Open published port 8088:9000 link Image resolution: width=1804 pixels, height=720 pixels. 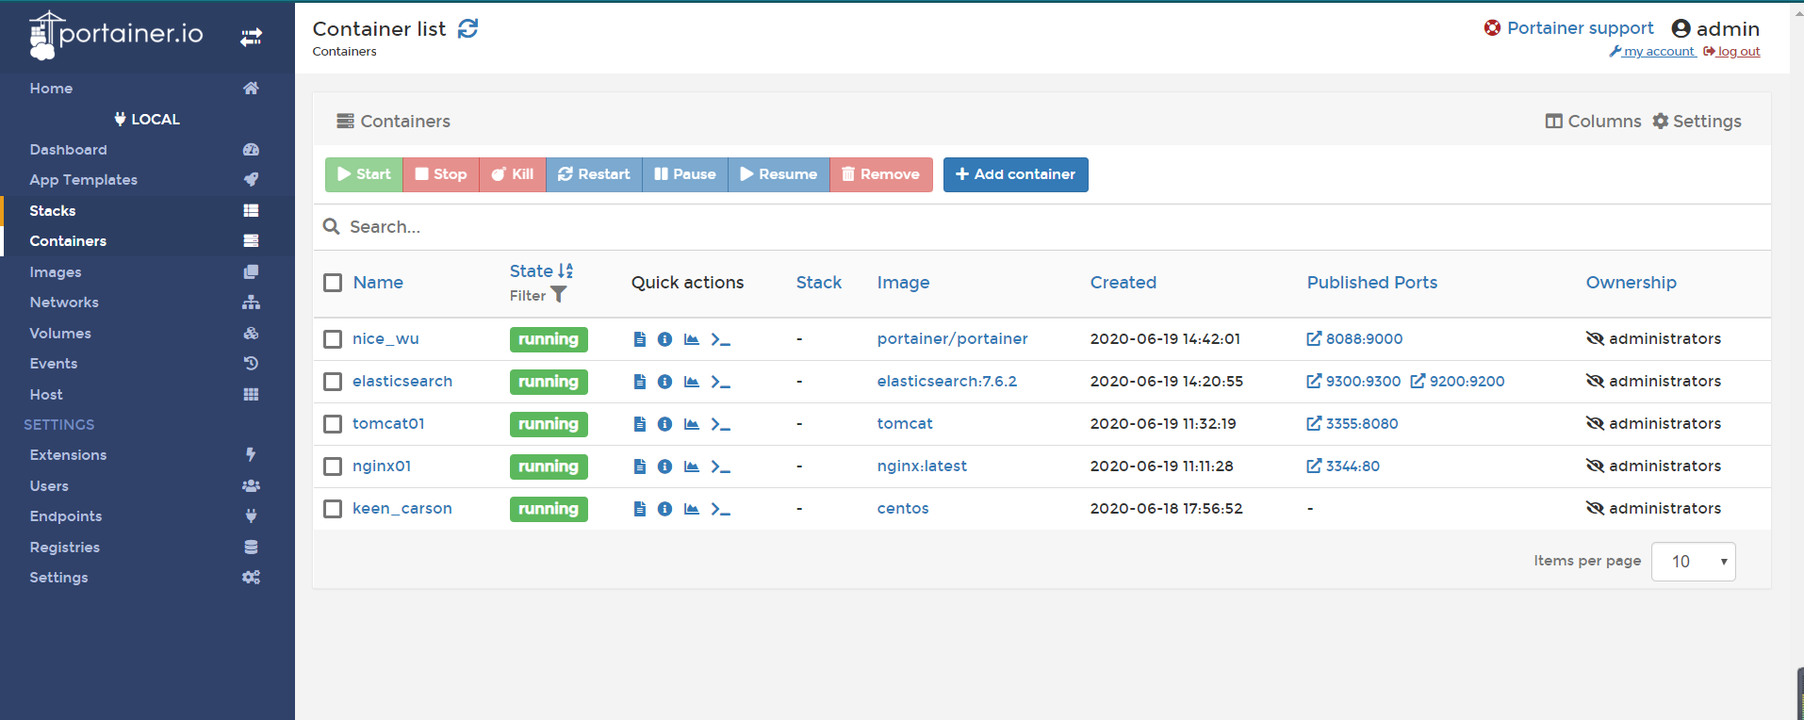coord(1354,339)
